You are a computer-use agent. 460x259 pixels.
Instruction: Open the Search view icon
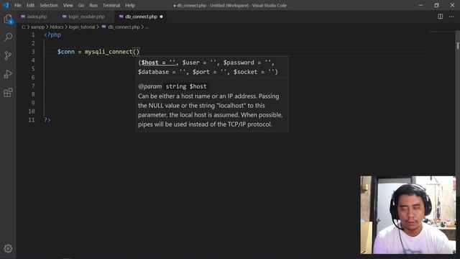(x=8, y=37)
